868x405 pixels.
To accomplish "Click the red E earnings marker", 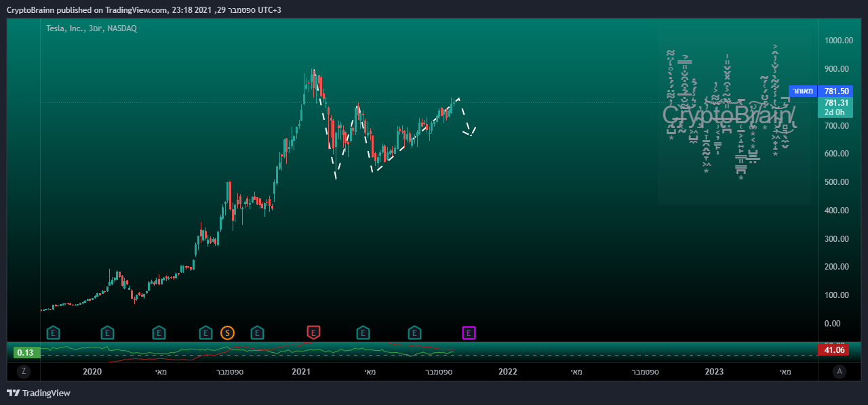I will click(x=313, y=333).
